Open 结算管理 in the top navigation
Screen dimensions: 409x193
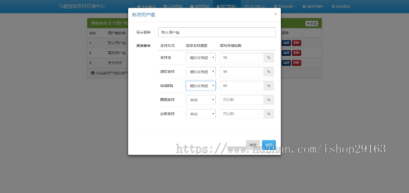point(200,6)
